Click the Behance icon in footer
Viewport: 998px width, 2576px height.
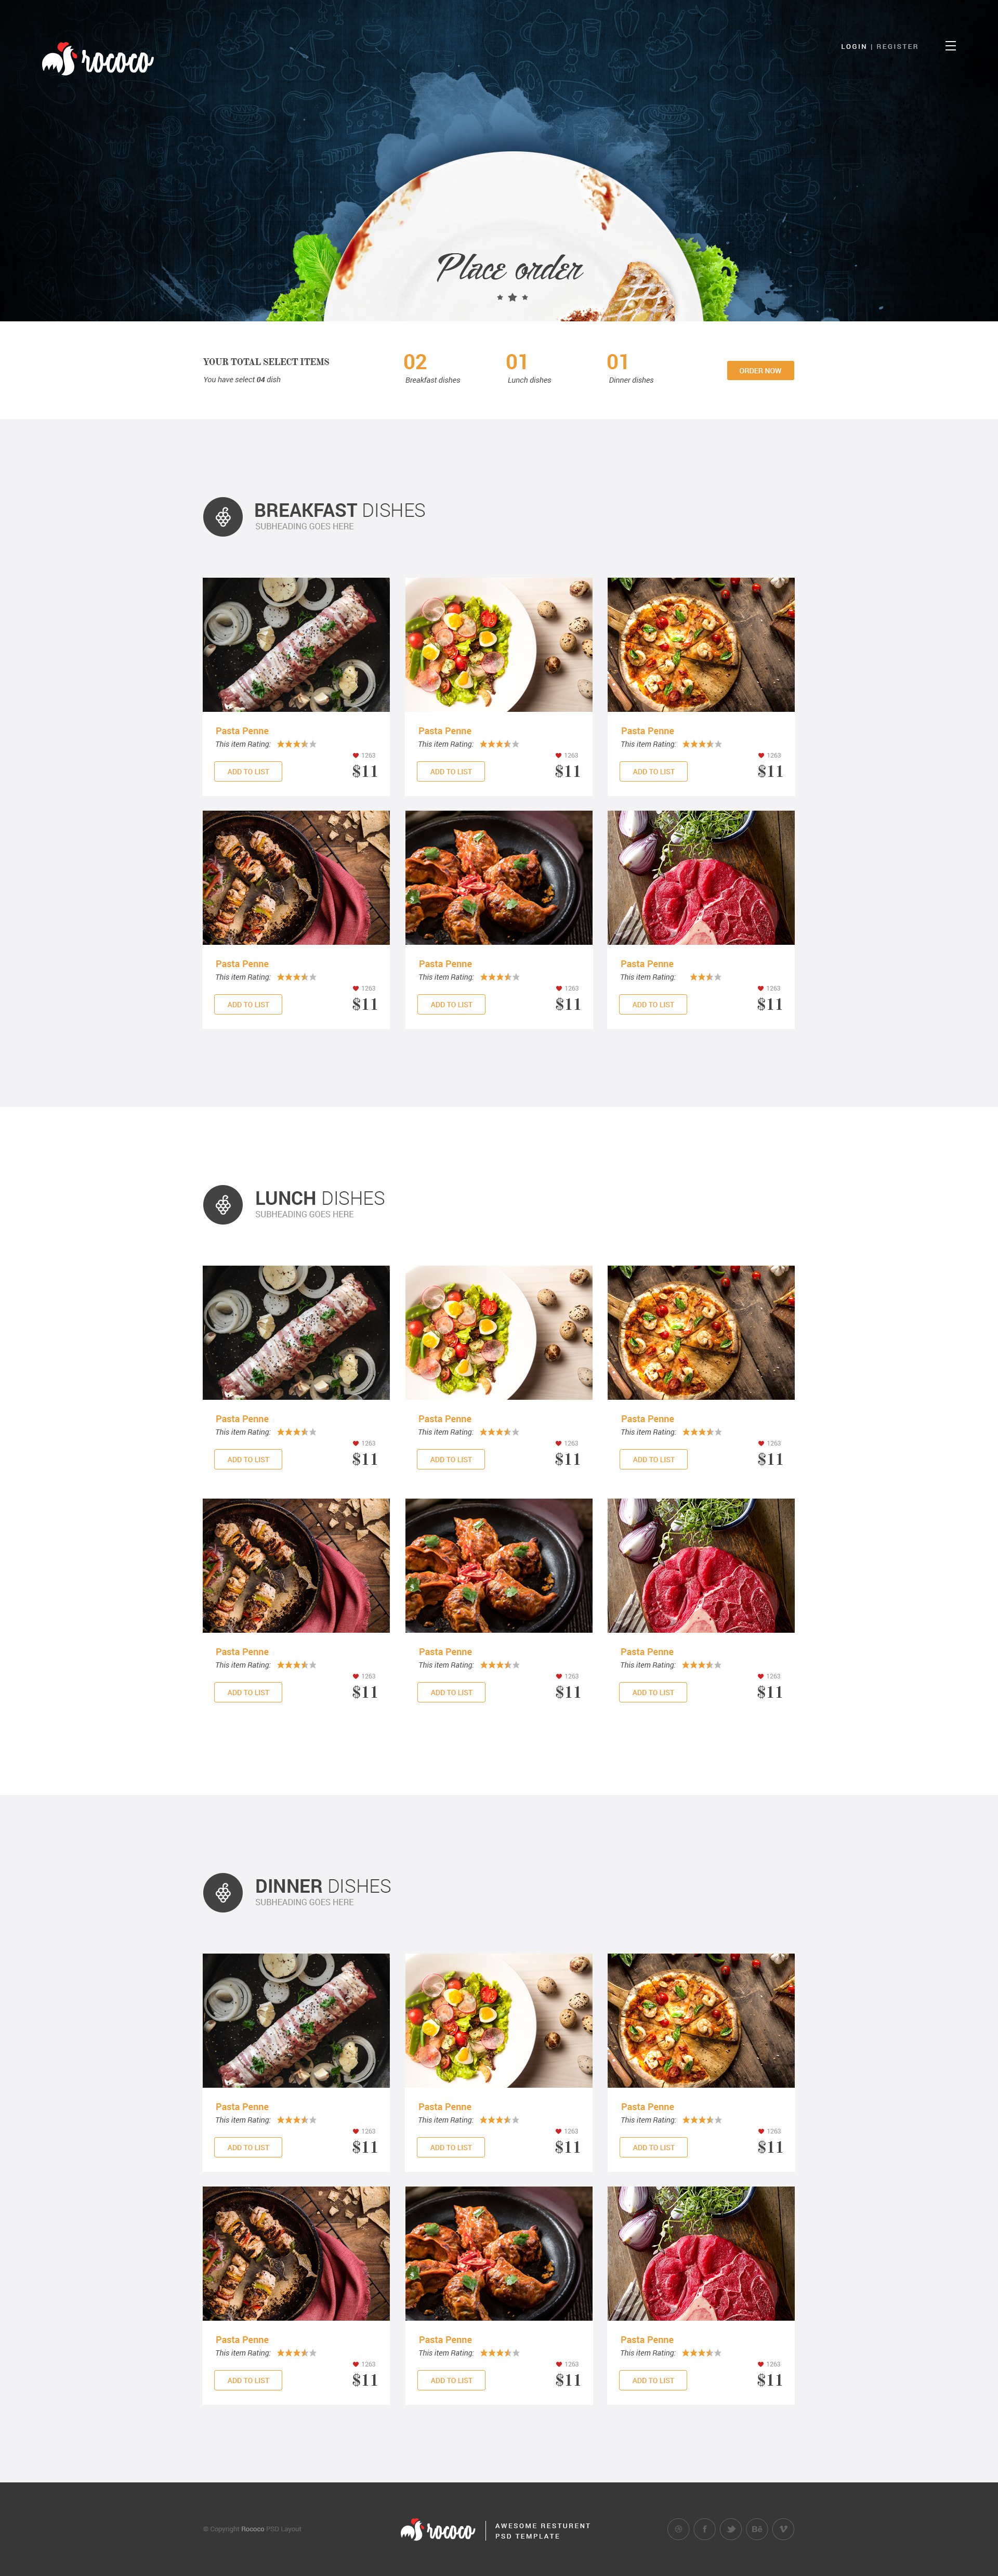757,2529
